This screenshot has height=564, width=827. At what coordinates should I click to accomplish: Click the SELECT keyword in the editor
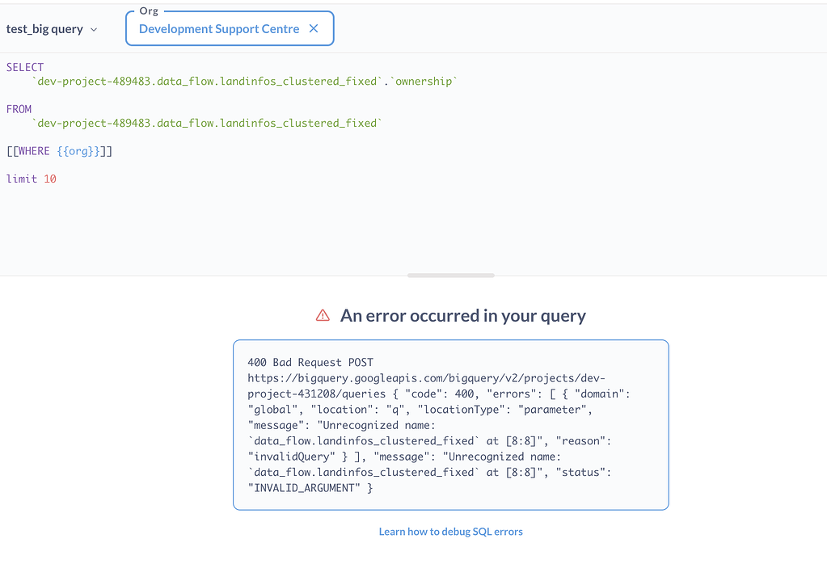coord(25,67)
